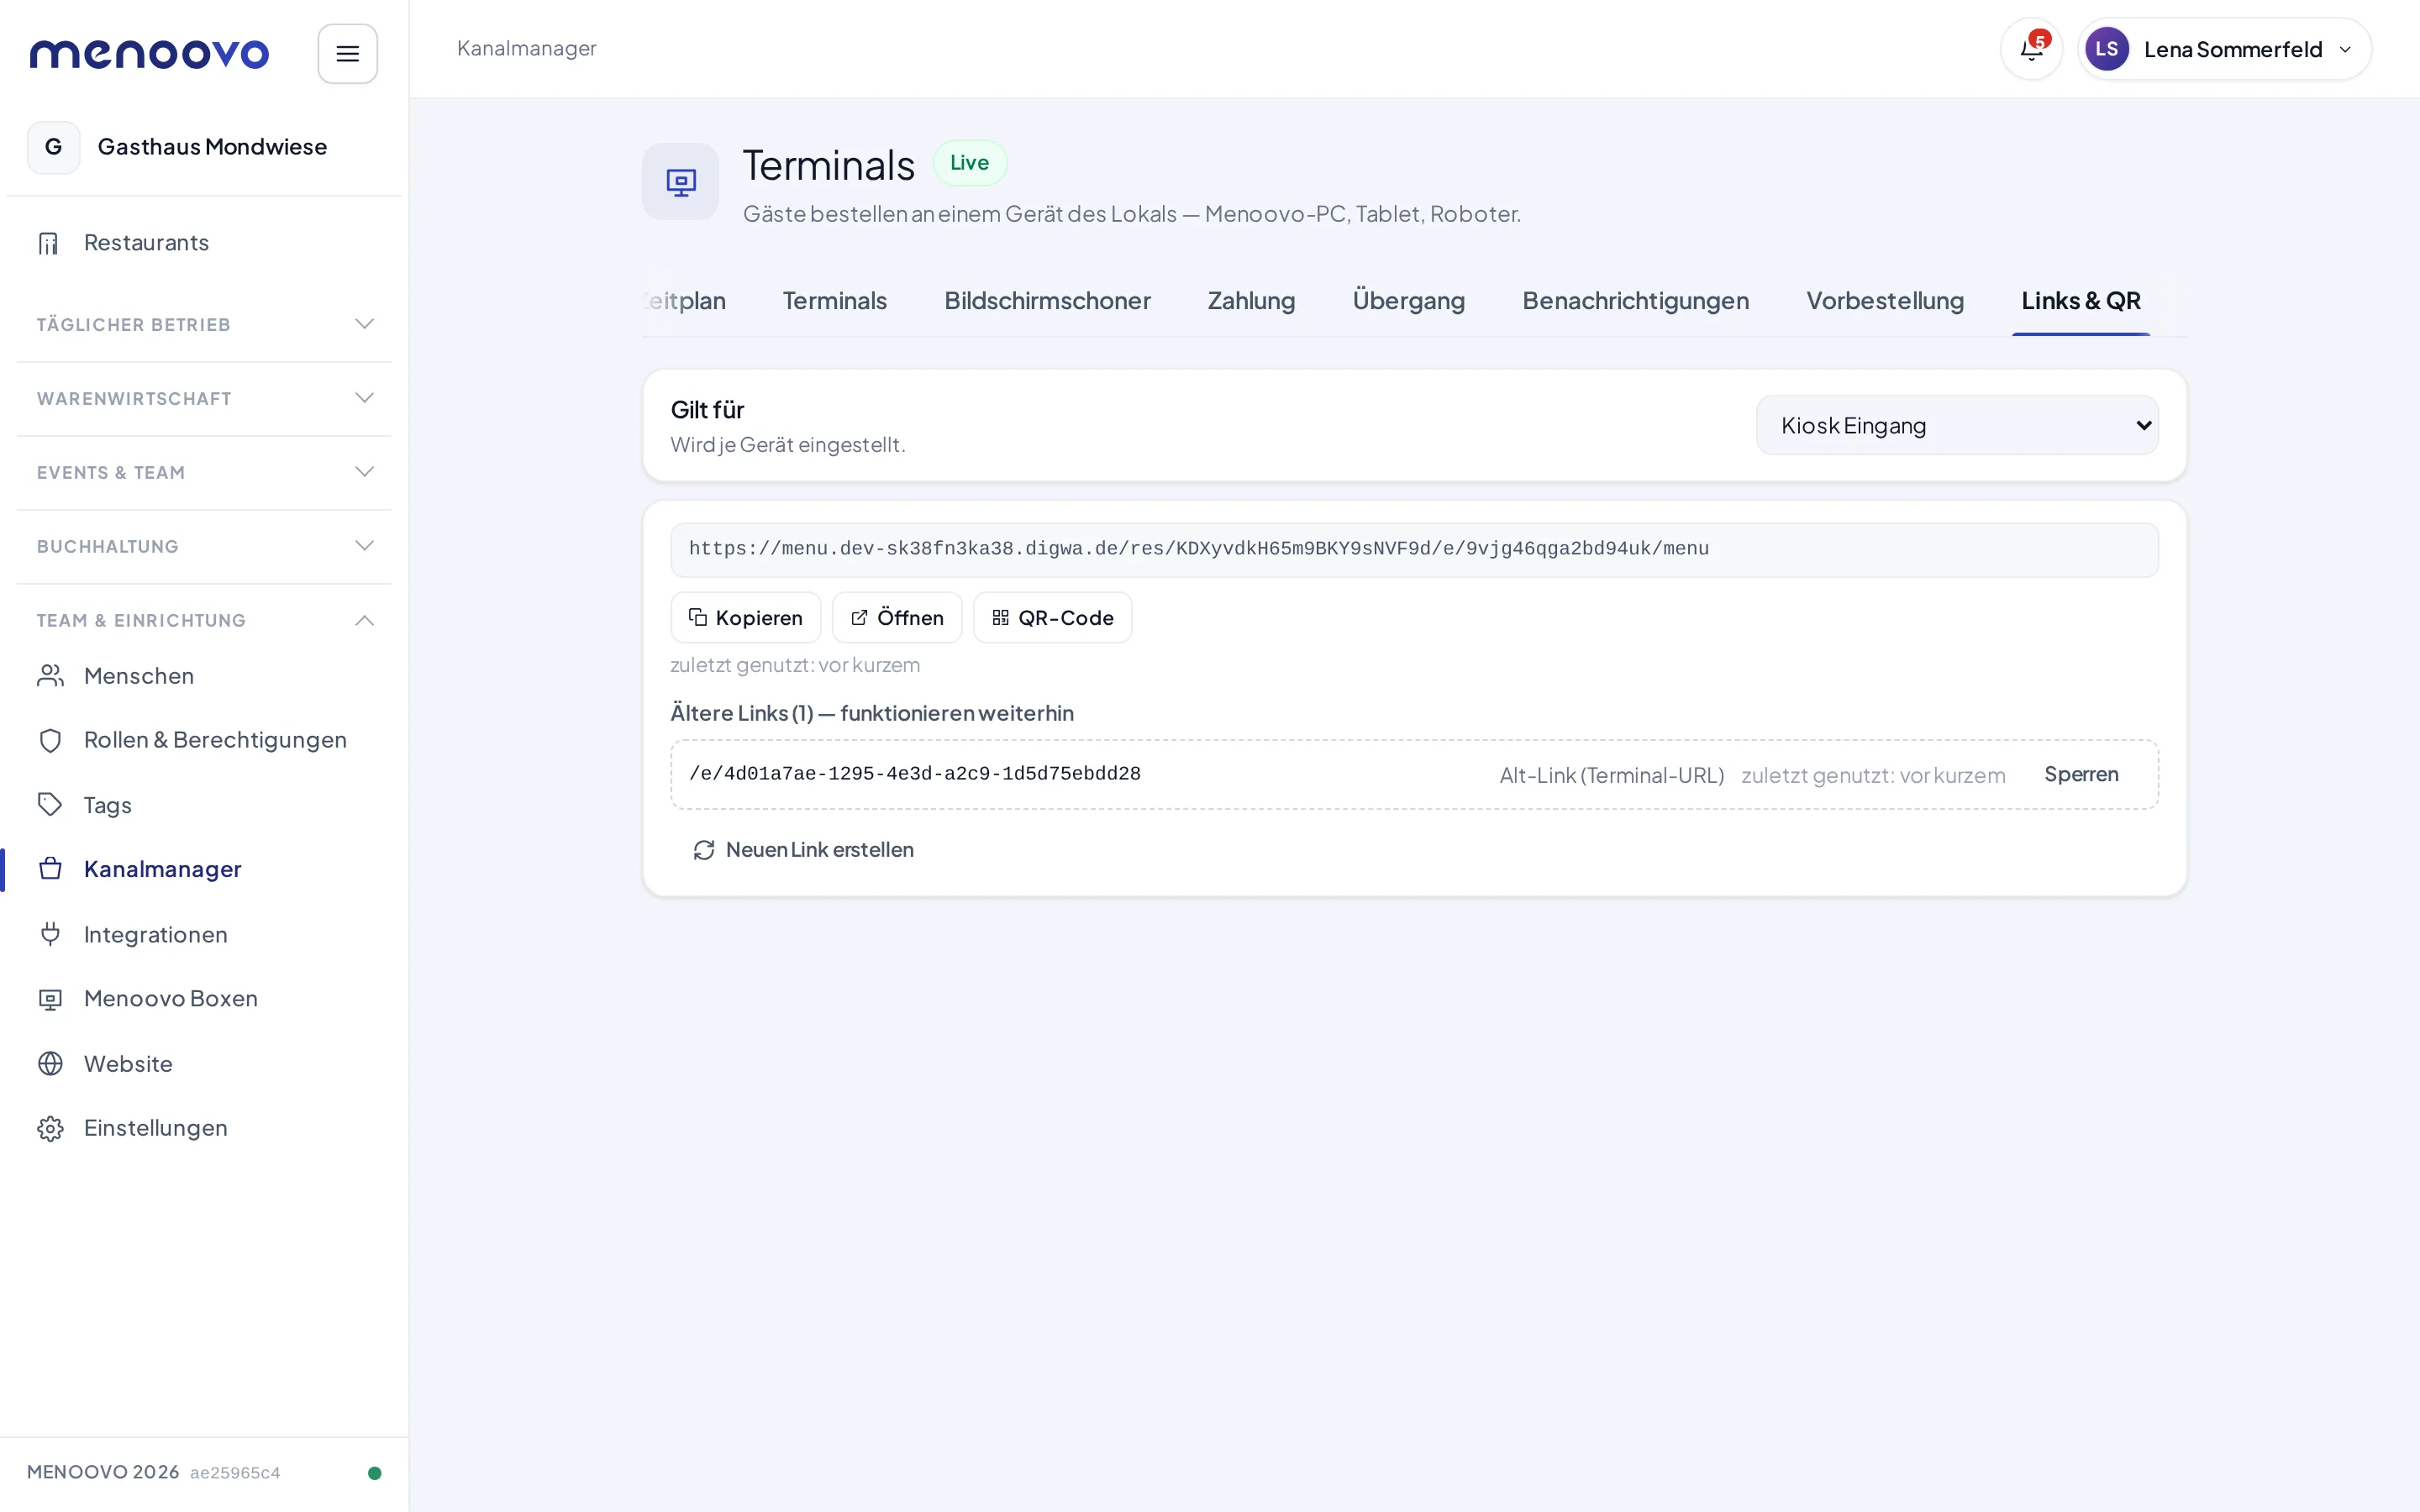Expand the Täglicher Betrieb section

204,324
